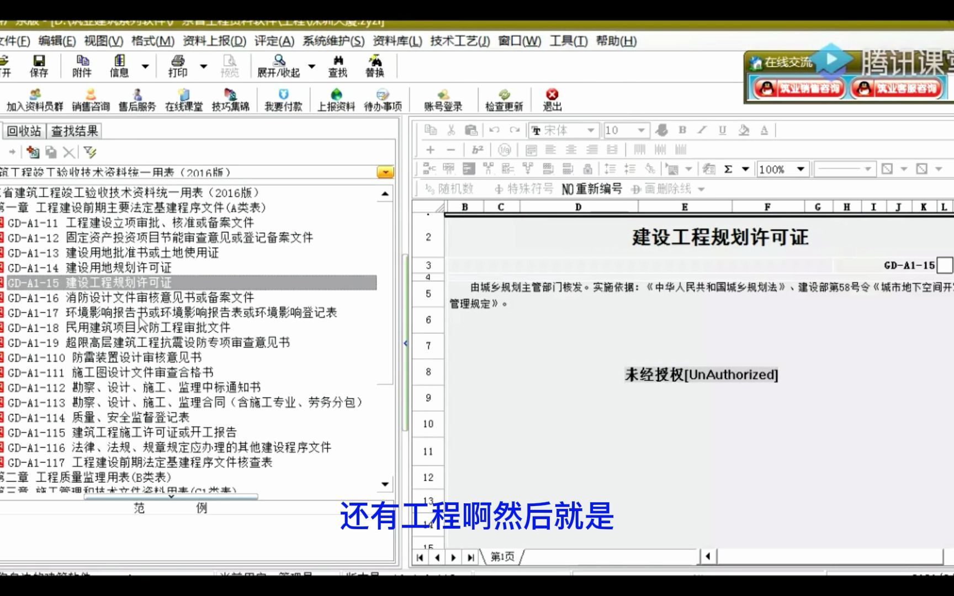
Task: Open the 替换 replace tool
Action: click(x=375, y=66)
